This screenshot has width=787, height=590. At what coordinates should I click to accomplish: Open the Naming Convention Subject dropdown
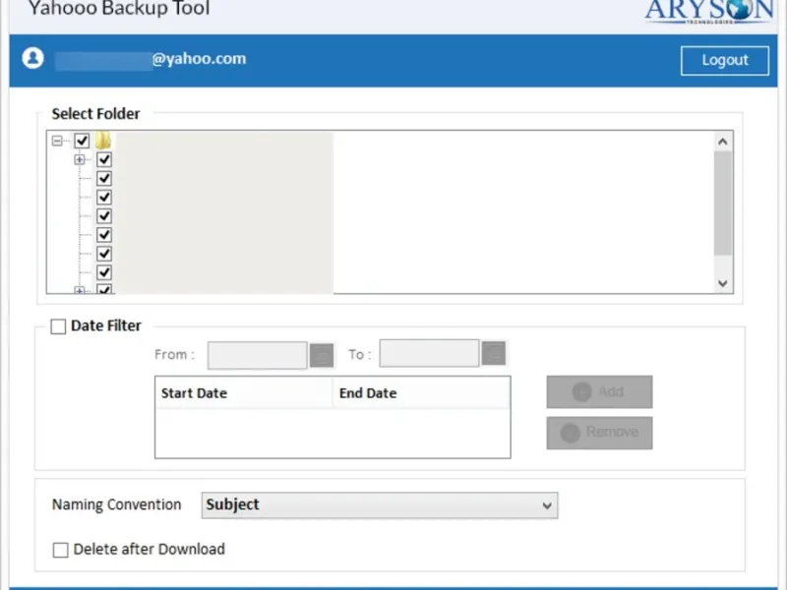tap(380, 504)
